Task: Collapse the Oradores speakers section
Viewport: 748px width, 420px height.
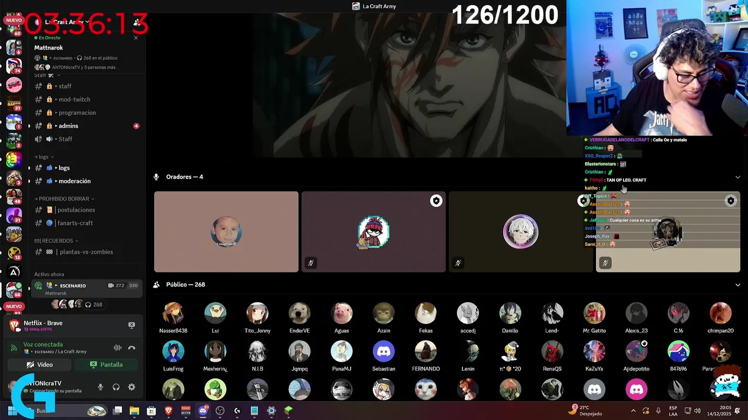Action: click(737, 177)
